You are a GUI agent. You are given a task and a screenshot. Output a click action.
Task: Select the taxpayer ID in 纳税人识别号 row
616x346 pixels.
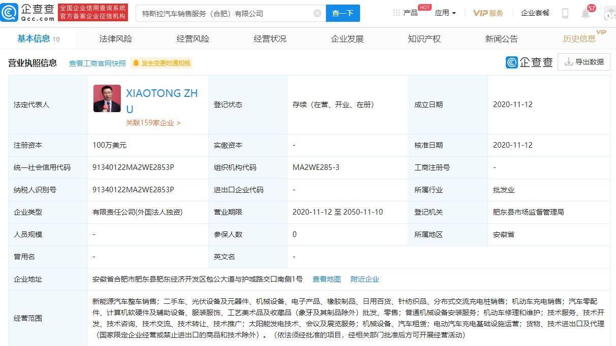133,190
